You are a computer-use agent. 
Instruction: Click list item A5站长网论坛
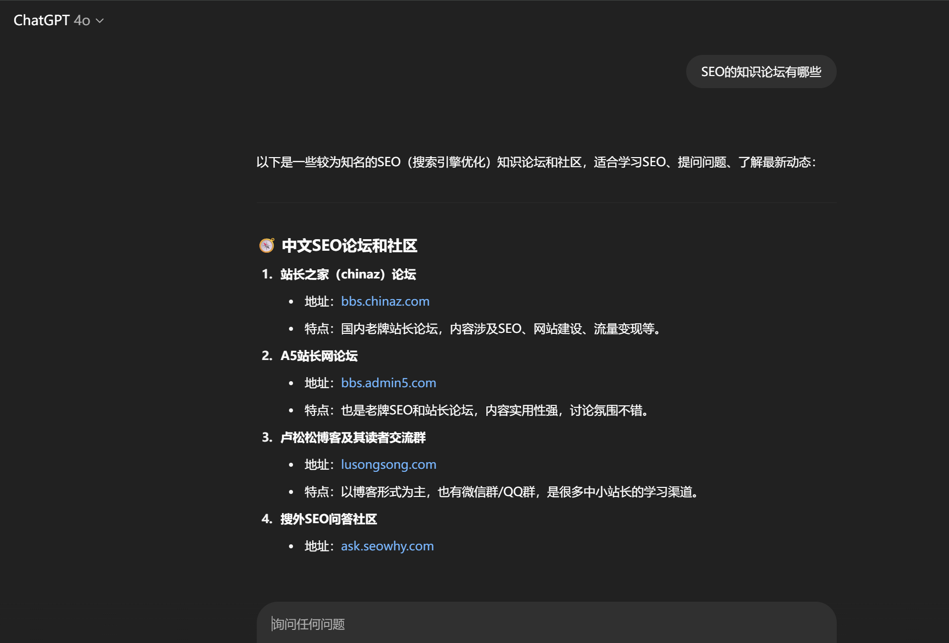(x=319, y=355)
